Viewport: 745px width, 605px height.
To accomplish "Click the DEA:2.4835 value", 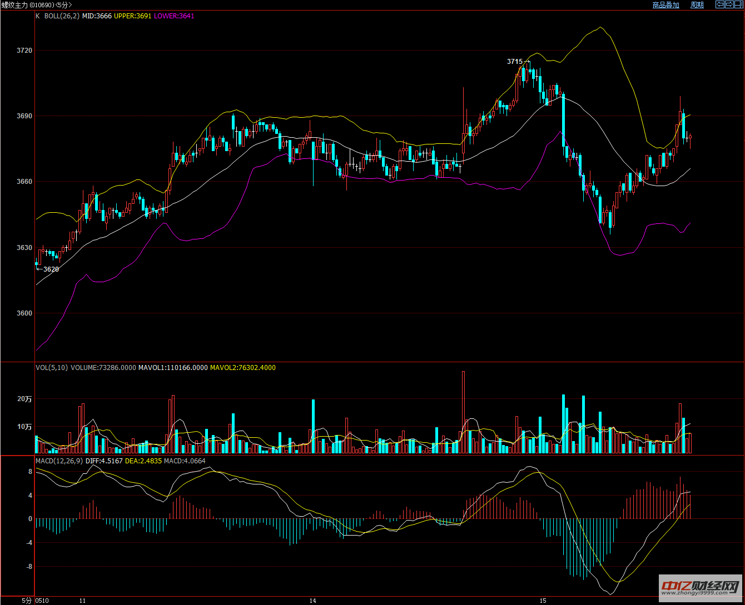I will (143, 461).
